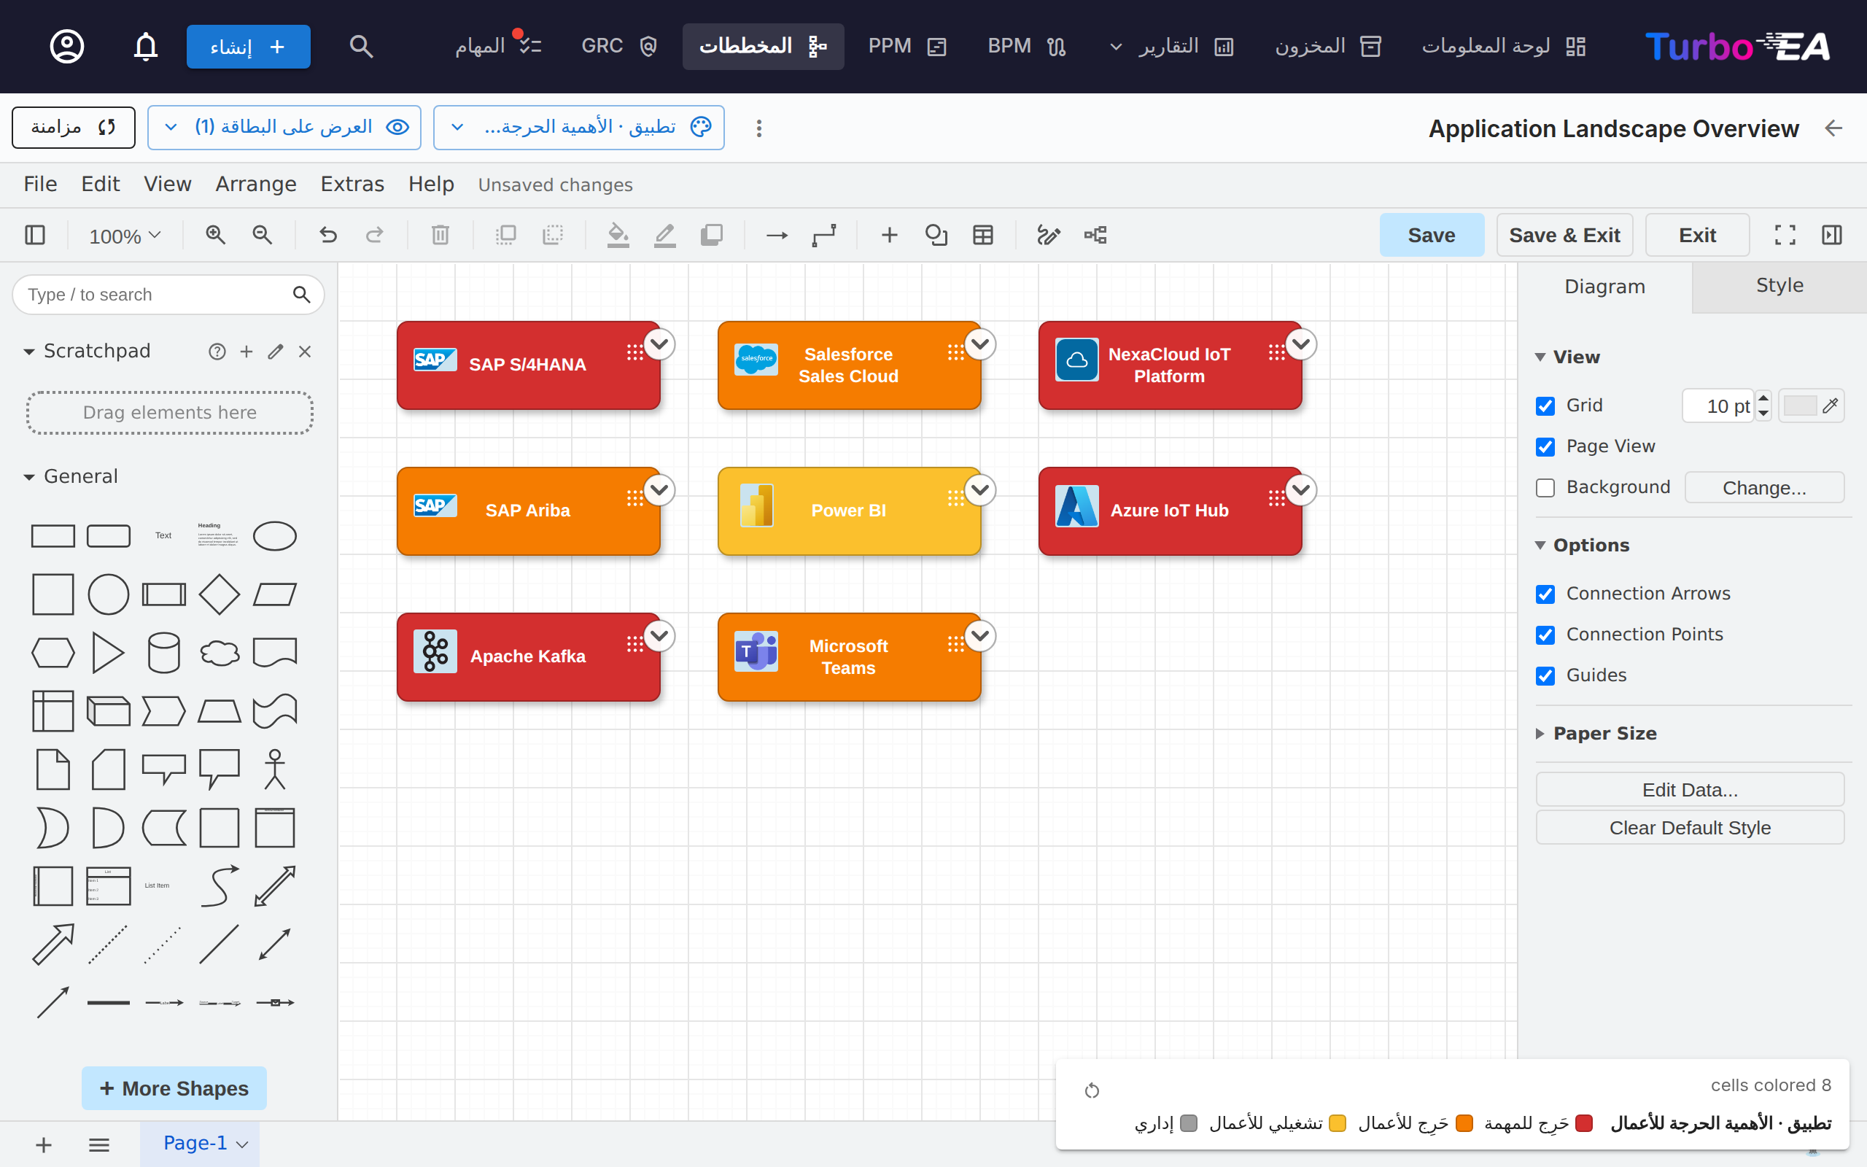1867x1167 pixels.
Task: Click the scratchpad help icon
Action: click(x=217, y=352)
